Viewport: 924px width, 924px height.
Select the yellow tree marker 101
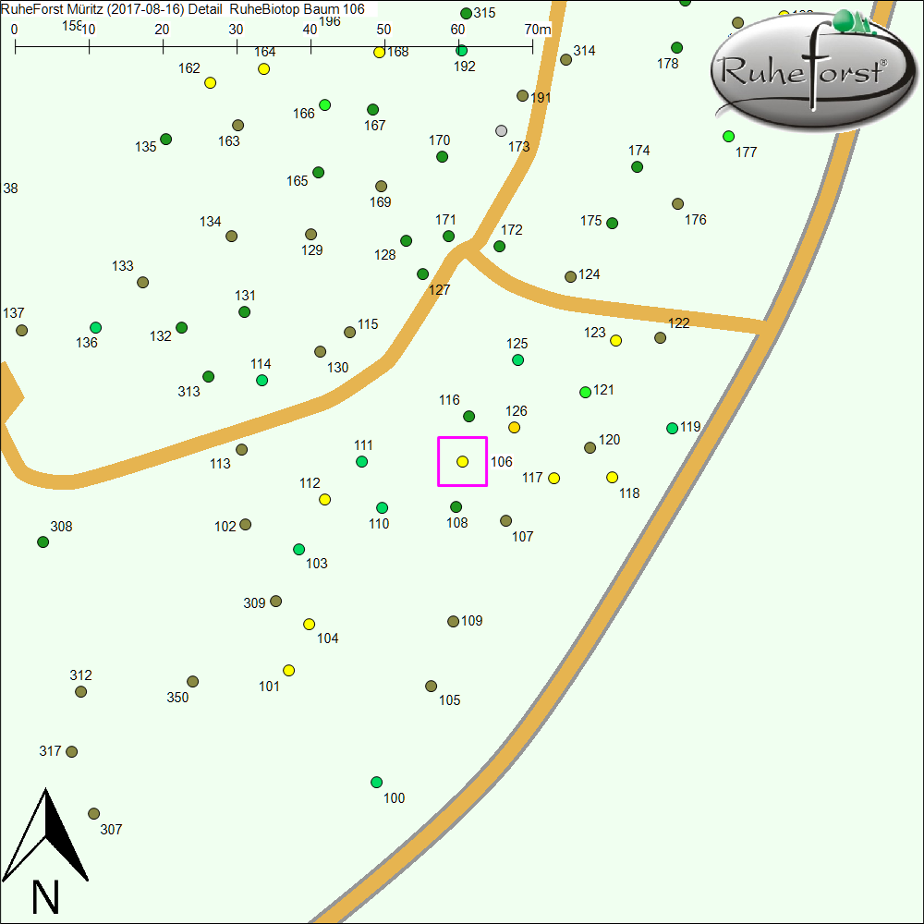[288, 670]
